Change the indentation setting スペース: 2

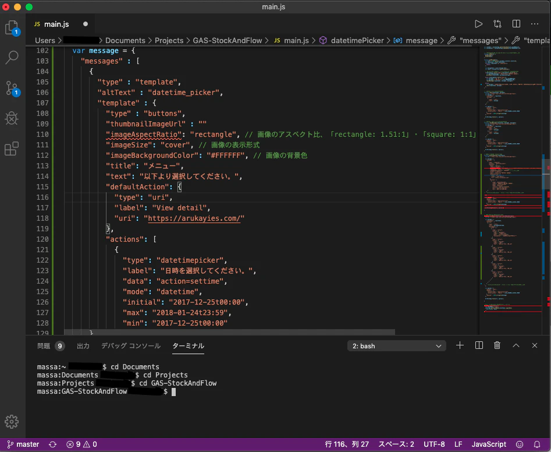[x=396, y=444]
